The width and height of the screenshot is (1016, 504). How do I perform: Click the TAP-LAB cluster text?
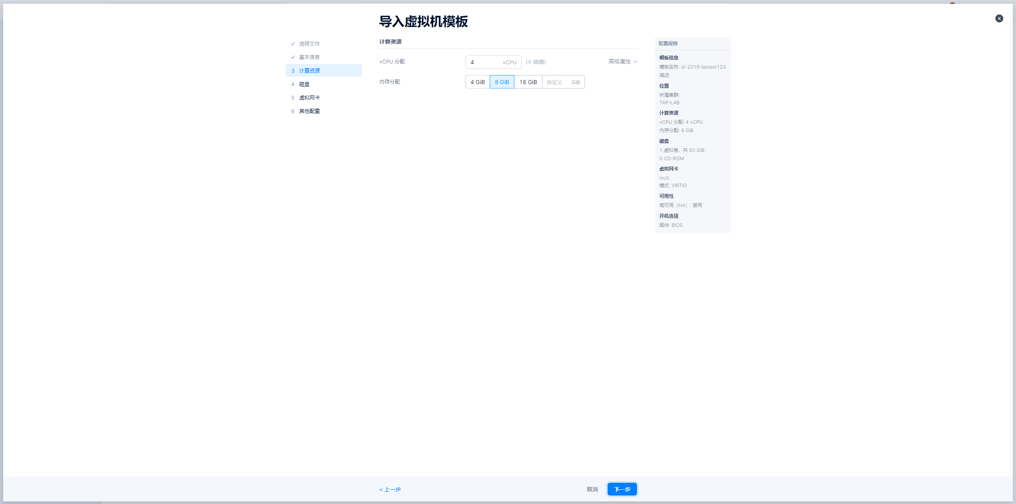pyautogui.click(x=669, y=103)
